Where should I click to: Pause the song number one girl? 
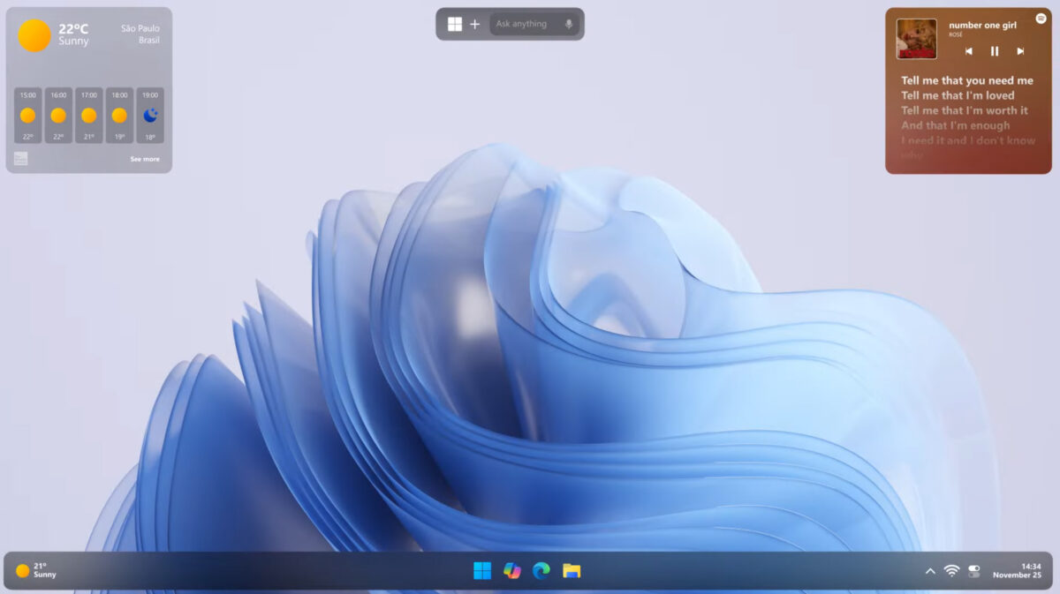click(994, 51)
